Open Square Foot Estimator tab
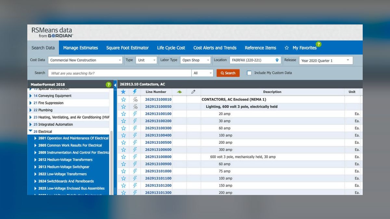 (x=127, y=48)
